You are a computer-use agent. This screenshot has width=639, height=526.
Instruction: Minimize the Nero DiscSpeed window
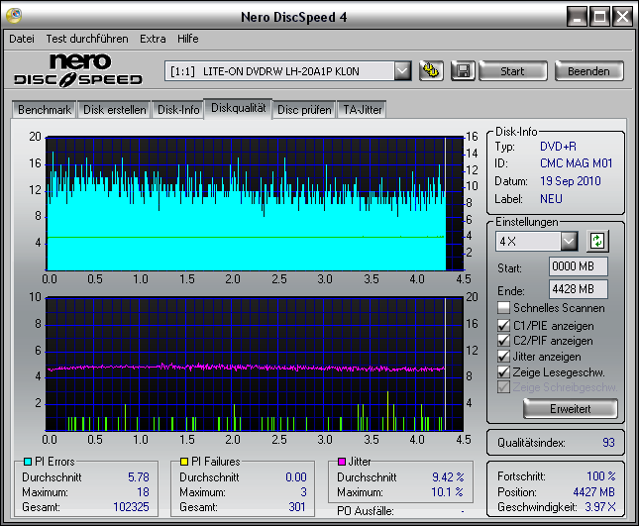pos(577,17)
